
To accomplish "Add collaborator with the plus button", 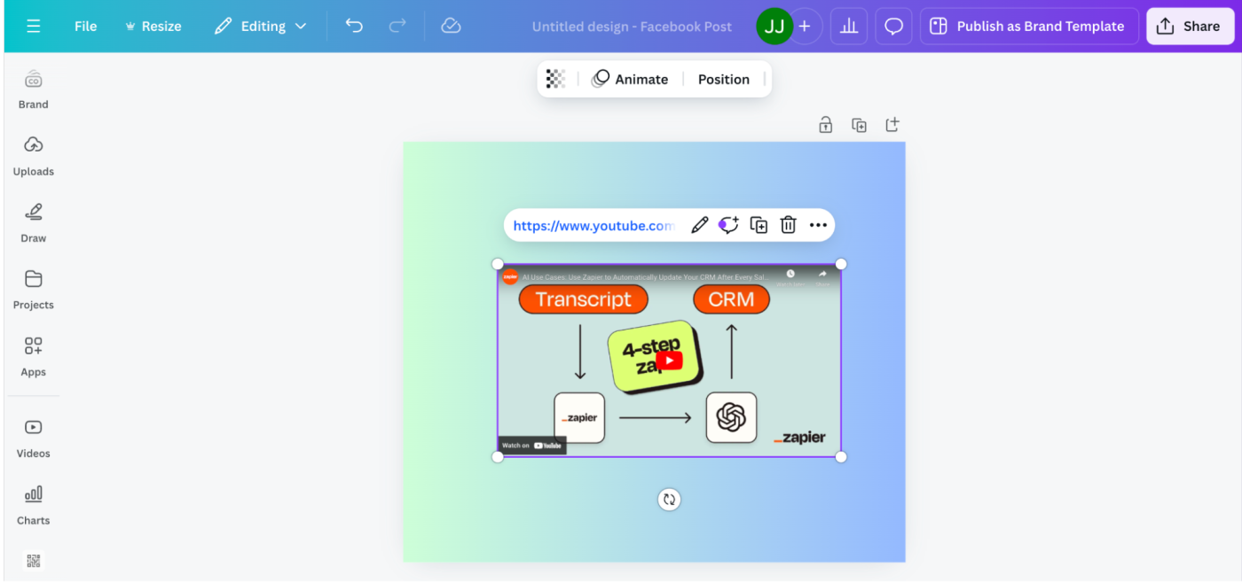I will 805,27.
